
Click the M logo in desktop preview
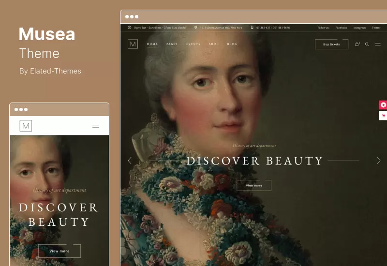[x=133, y=44]
